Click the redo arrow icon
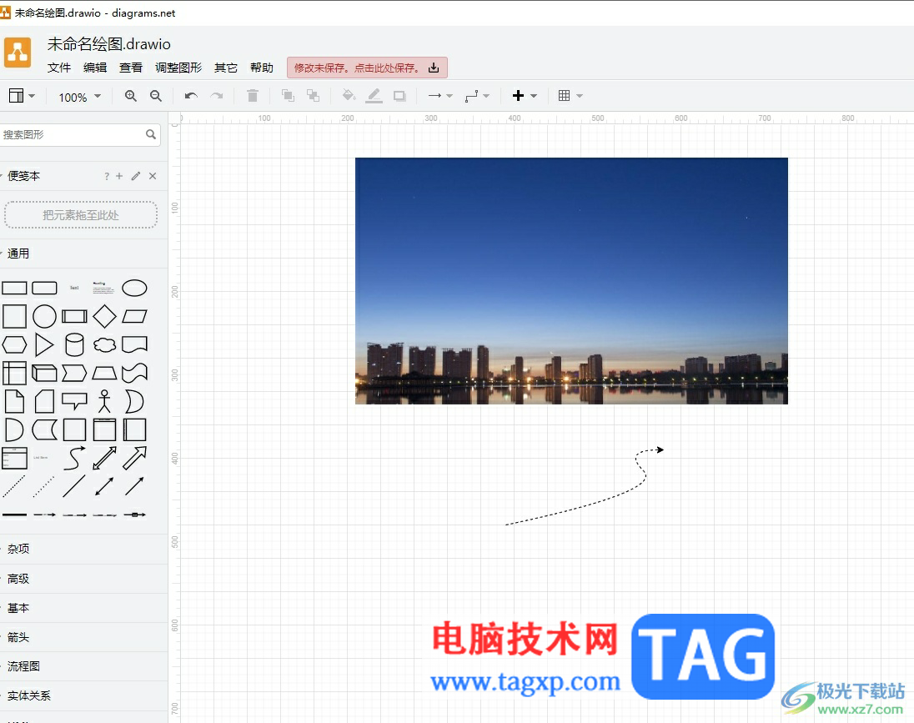The width and height of the screenshot is (914, 723). (217, 96)
